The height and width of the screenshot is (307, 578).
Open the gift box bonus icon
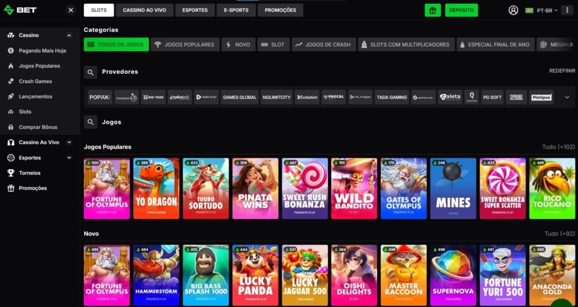pyautogui.click(x=433, y=10)
